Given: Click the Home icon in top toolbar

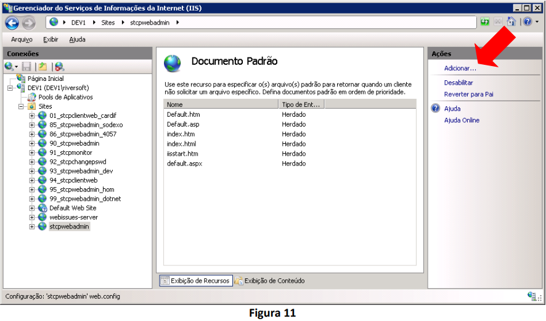Looking at the screenshot, I should point(511,22).
